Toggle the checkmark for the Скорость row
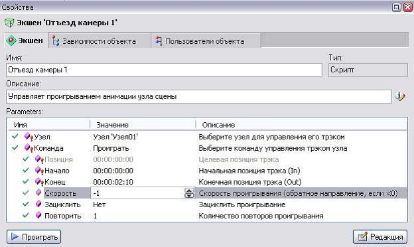Screen dimensions: 414x247 pyautogui.click(x=26, y=193)
